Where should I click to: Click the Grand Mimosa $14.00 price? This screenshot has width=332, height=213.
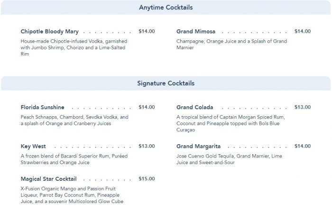(x=303, y=32)
